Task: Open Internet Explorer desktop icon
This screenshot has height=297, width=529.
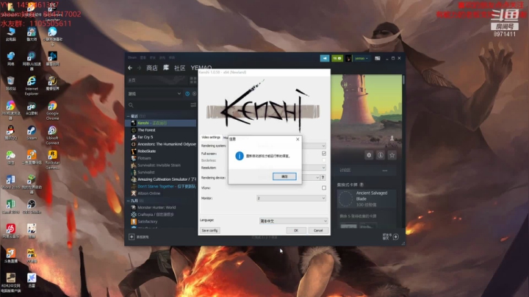Action: (x=32, y=85)
